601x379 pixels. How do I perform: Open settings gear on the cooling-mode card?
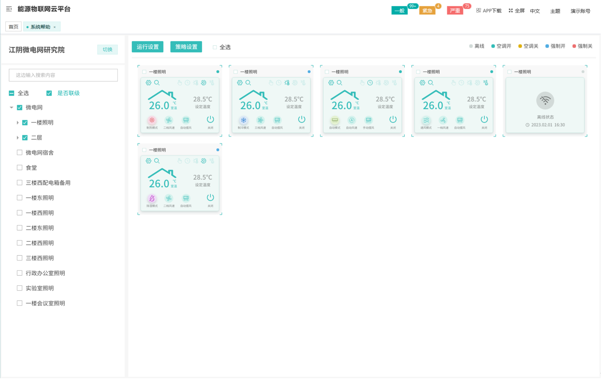[240, 83]
